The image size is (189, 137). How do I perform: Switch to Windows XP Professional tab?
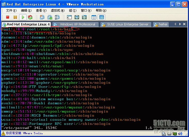[76, 24]
